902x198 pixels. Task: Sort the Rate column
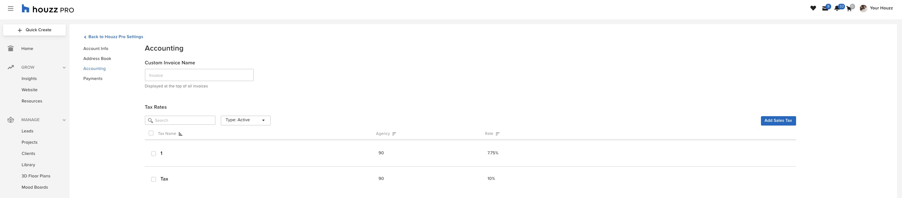[x=498, y=133]
